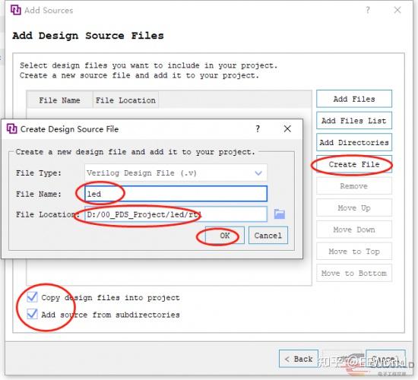Image resolution: width=418 pixels, height=380 pixels.
Task: Click logo icon in Create Design Source File title
Action: pyautogui.click(x=11, y=128)
